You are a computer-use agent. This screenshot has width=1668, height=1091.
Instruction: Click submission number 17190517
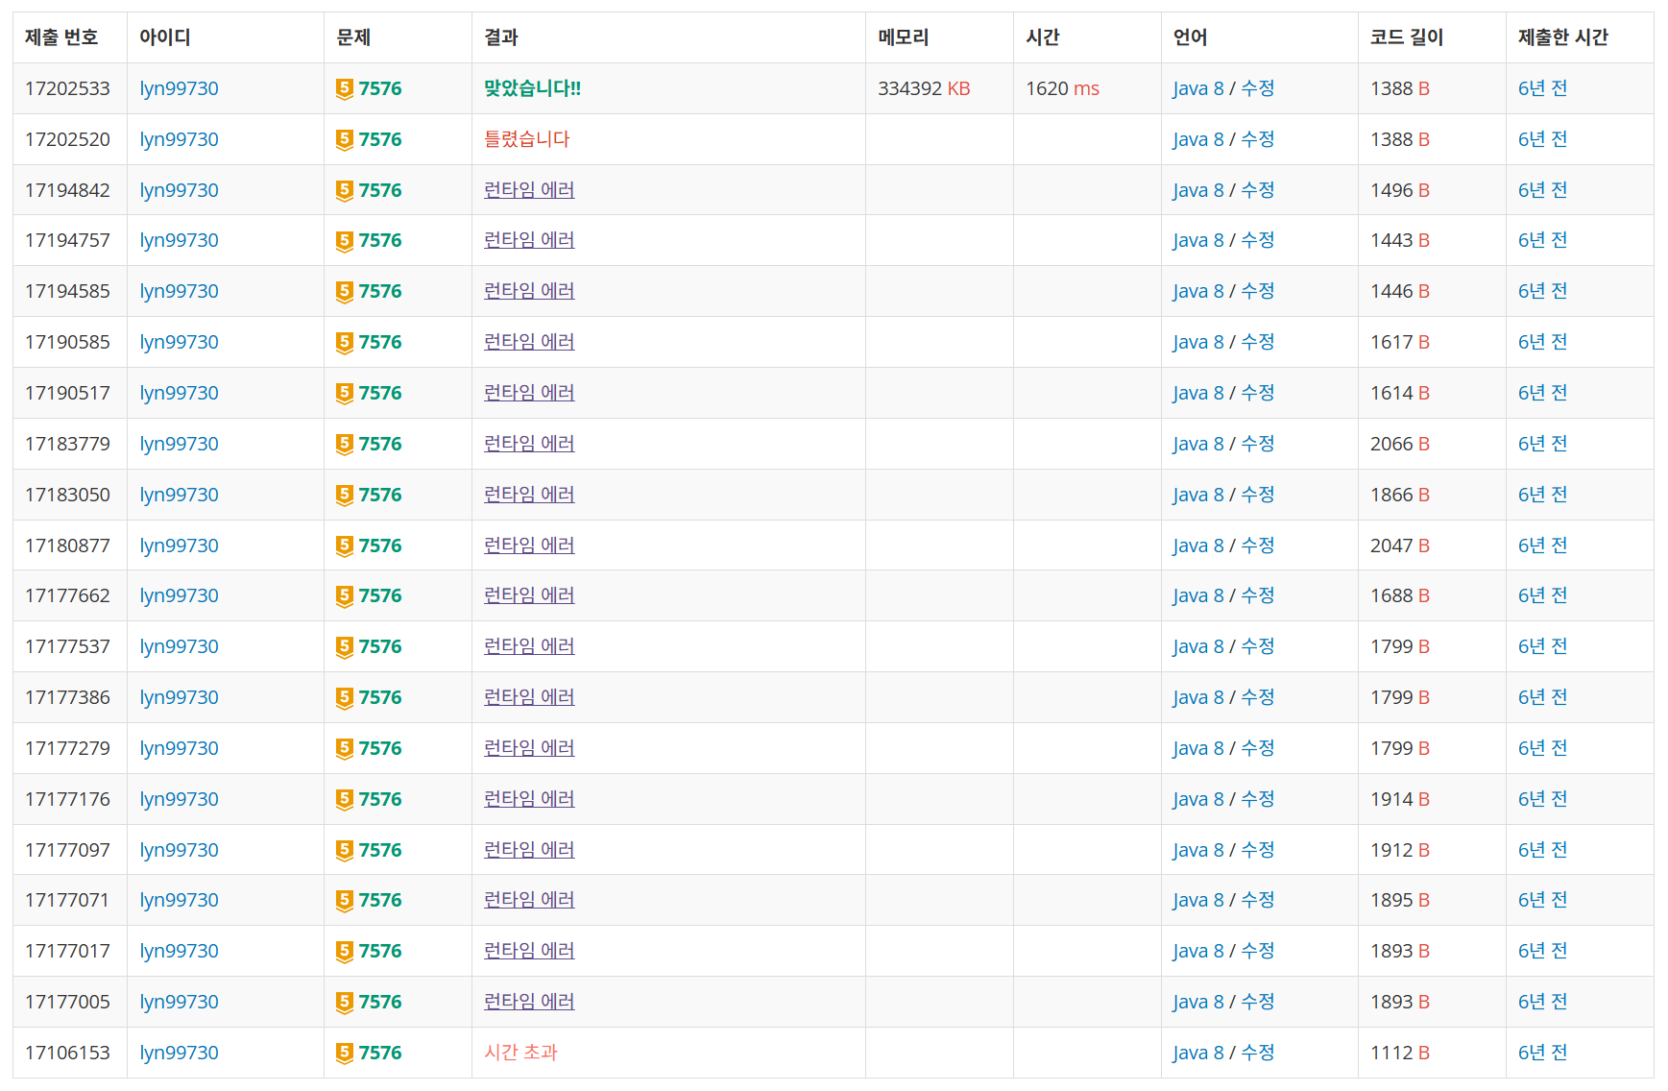67,393
